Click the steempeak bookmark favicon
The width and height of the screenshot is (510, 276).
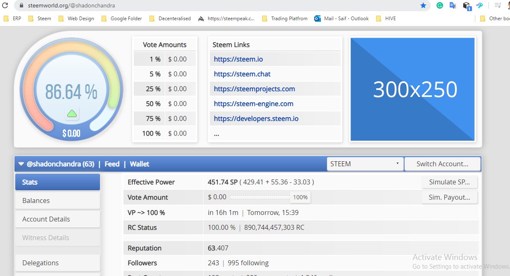tap(201, 19)
